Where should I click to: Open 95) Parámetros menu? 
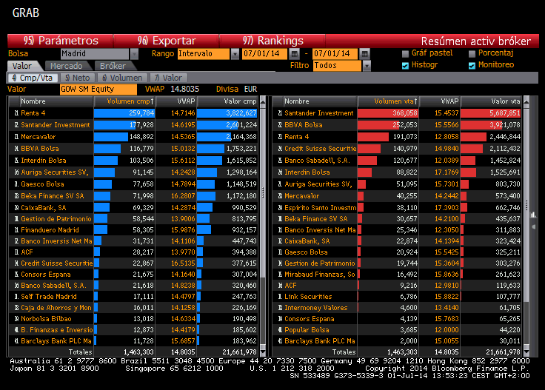(61, 41)
